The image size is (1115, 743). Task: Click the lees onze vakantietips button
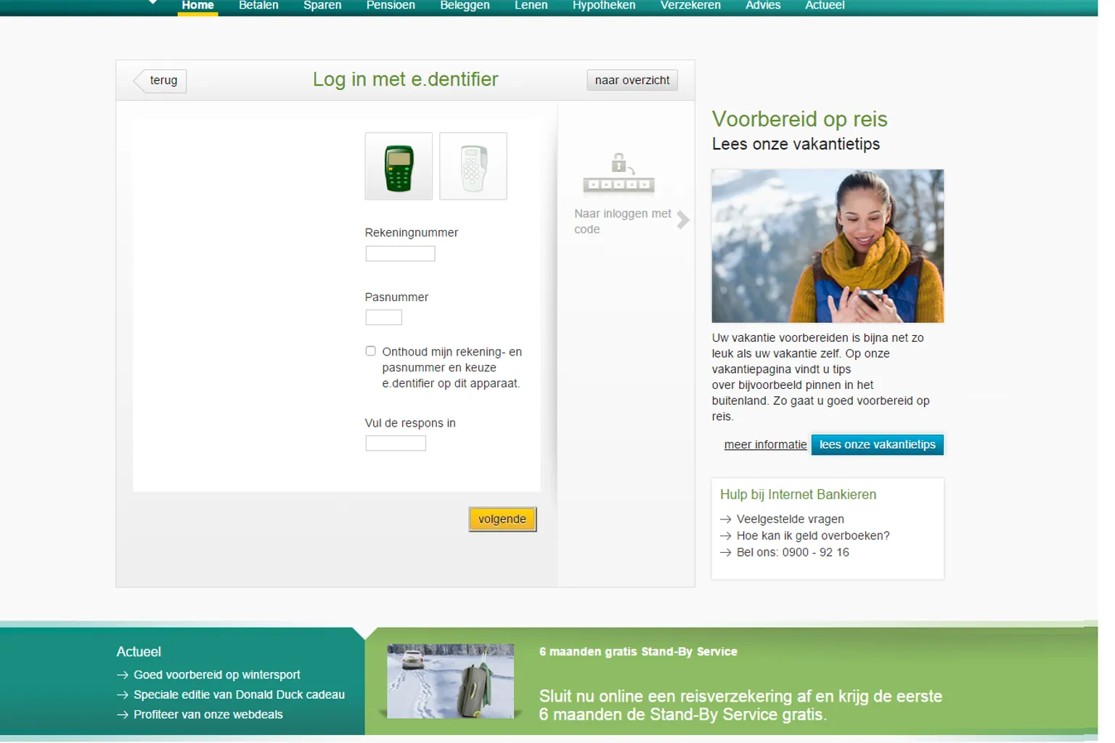(x=877, y=445)
